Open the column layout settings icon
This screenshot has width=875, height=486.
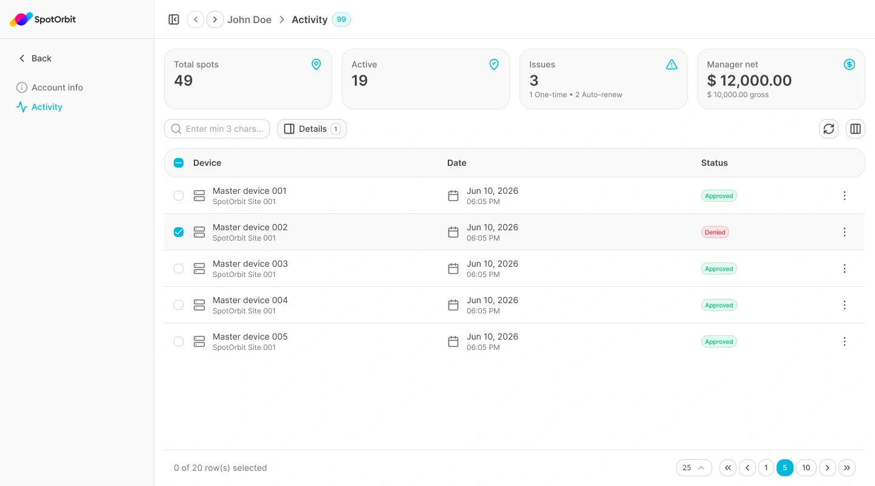tap(856, 129)
